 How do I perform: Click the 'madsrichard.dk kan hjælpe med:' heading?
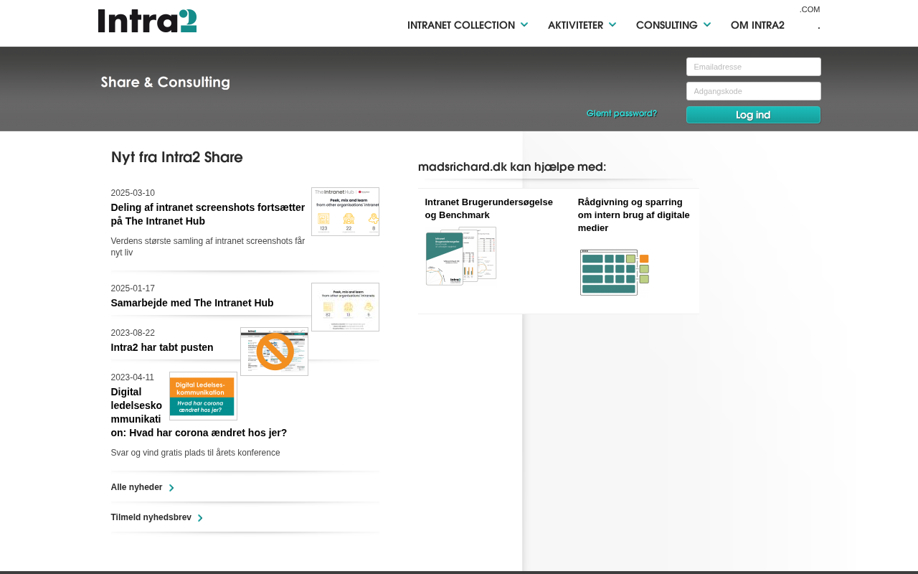click(512, 166)
